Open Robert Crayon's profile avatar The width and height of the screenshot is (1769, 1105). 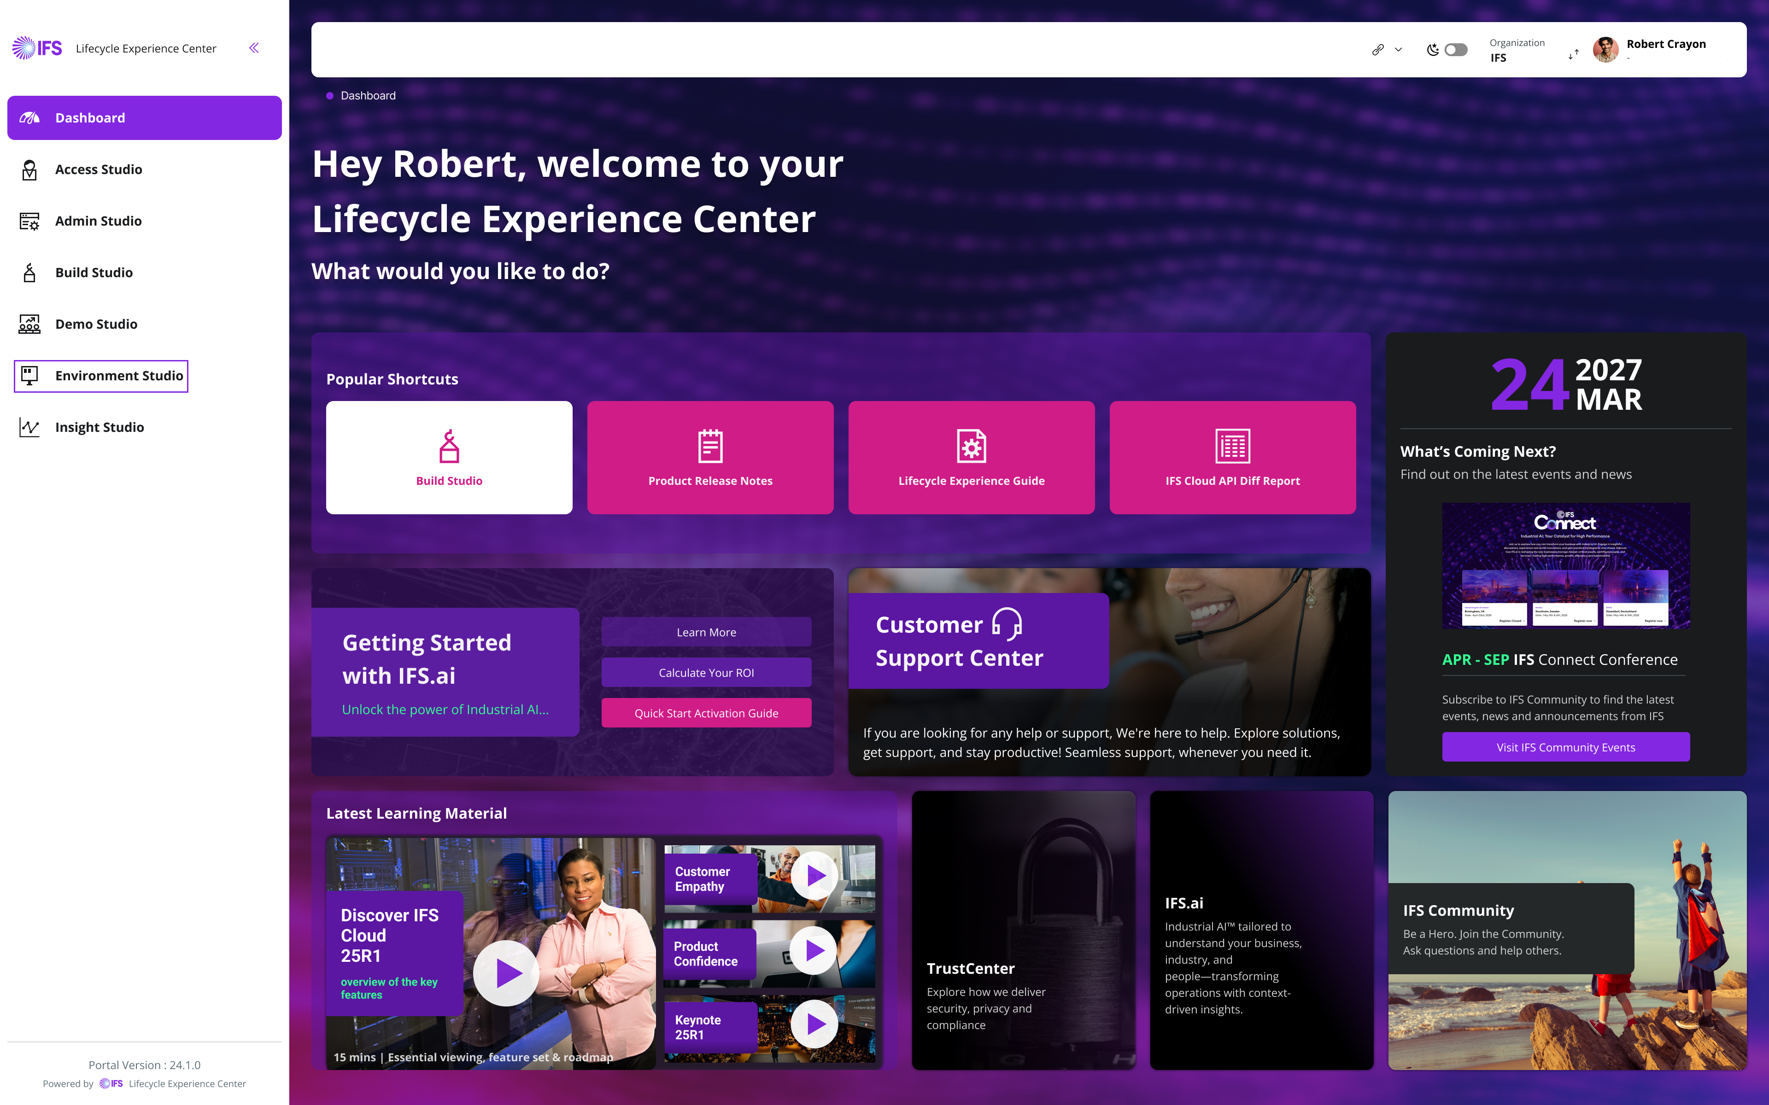[1605, 50]
